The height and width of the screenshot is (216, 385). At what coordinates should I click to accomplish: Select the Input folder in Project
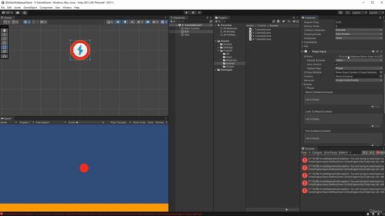(x=229, y=57)
